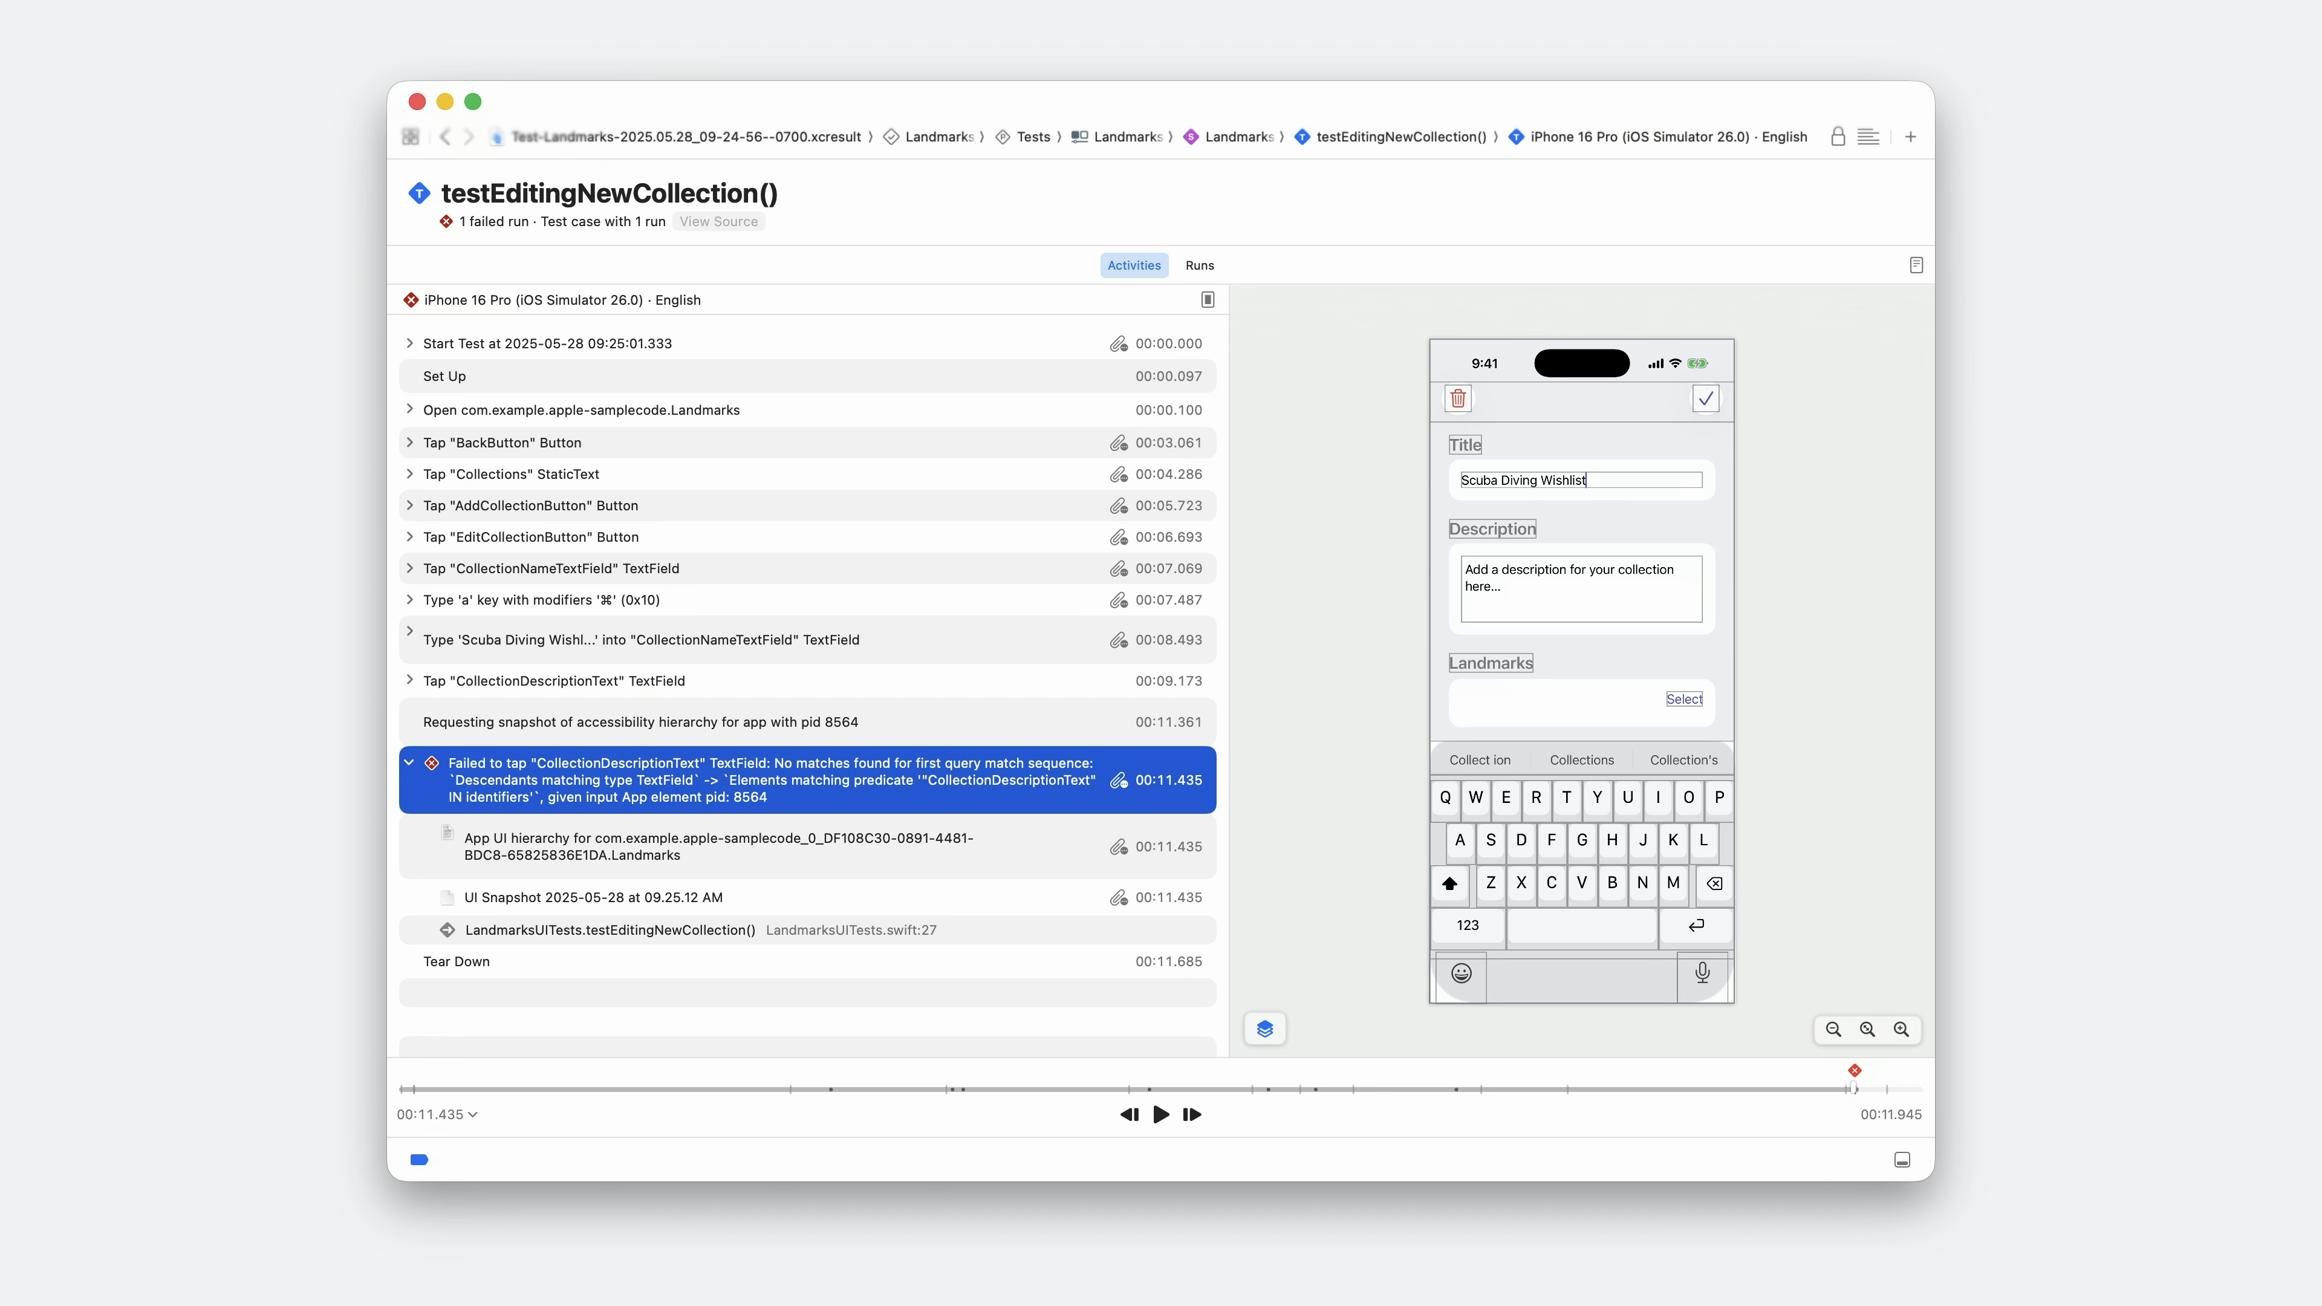
Task: Select the Activities tab
Action: tap(1134, 265)
